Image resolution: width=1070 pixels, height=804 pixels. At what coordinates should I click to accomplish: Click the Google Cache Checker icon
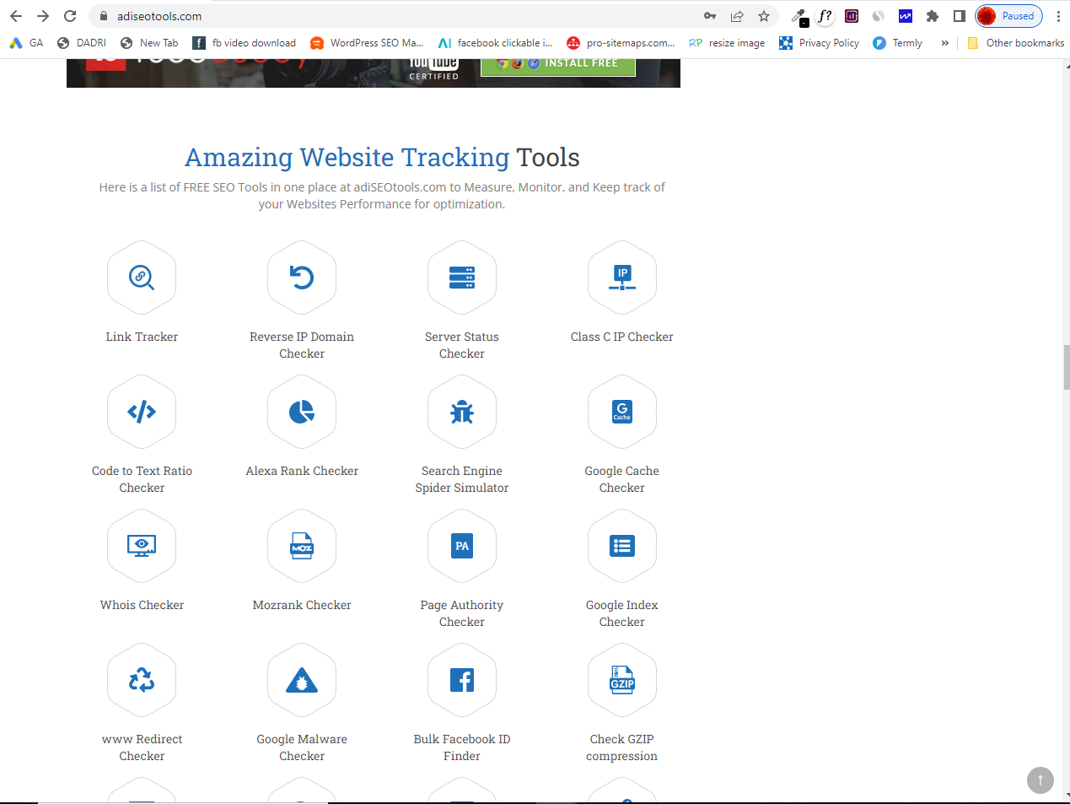click(x=622, y=412)
